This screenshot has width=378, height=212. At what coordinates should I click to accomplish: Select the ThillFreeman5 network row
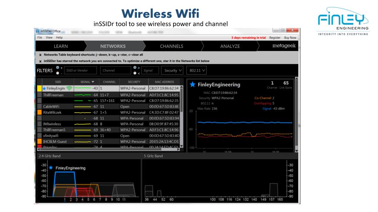pyautogui.click(x=109, y=130)
